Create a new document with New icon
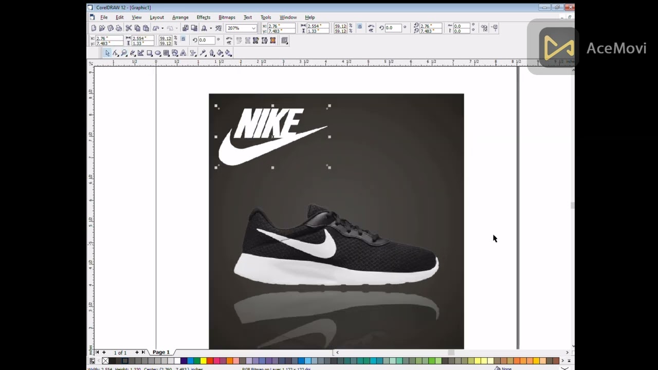This screenshot has width=658, height=370. pos(94,28)
